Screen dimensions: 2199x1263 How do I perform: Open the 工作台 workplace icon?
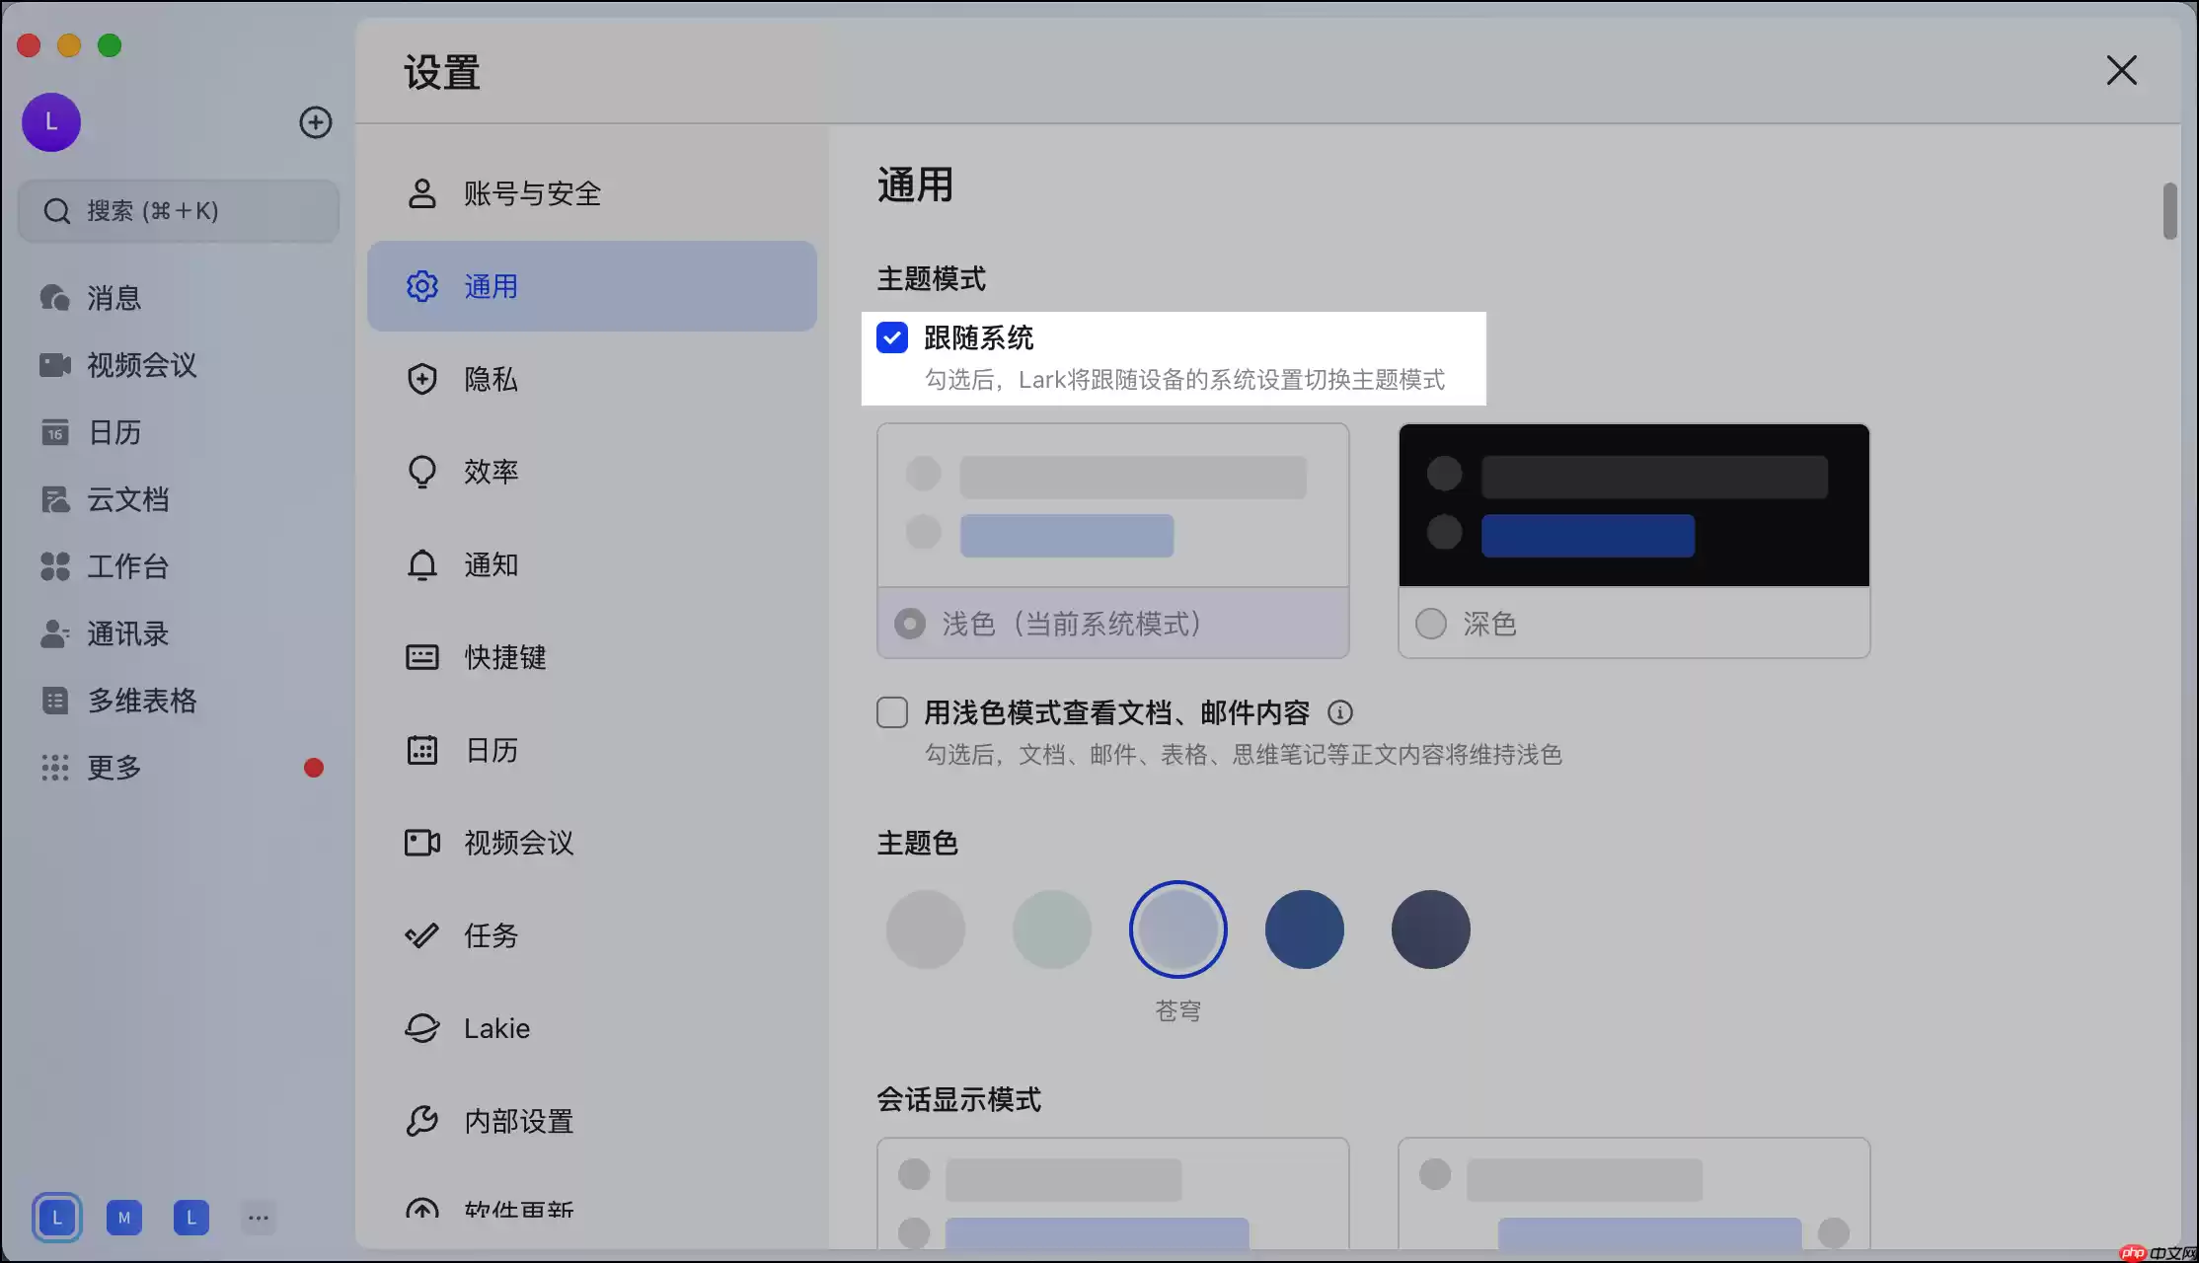(54, 566)
